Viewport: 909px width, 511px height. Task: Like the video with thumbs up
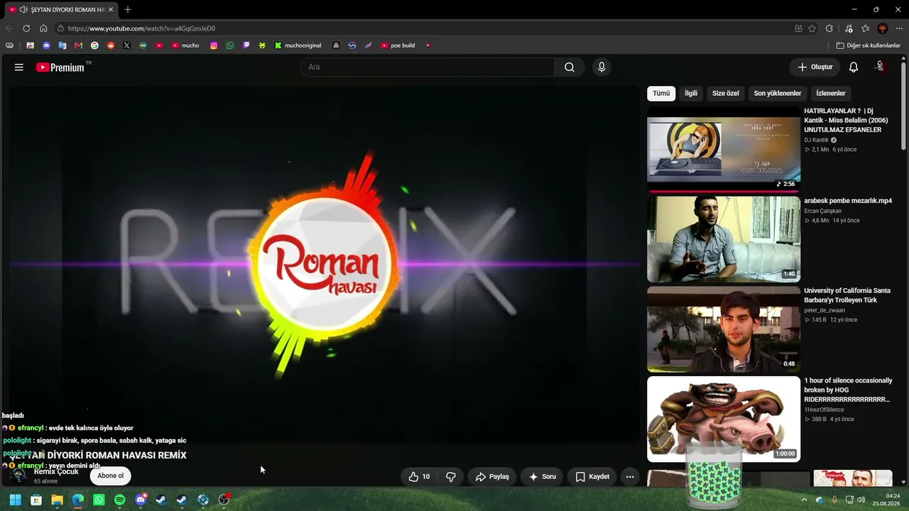point(419,477)
